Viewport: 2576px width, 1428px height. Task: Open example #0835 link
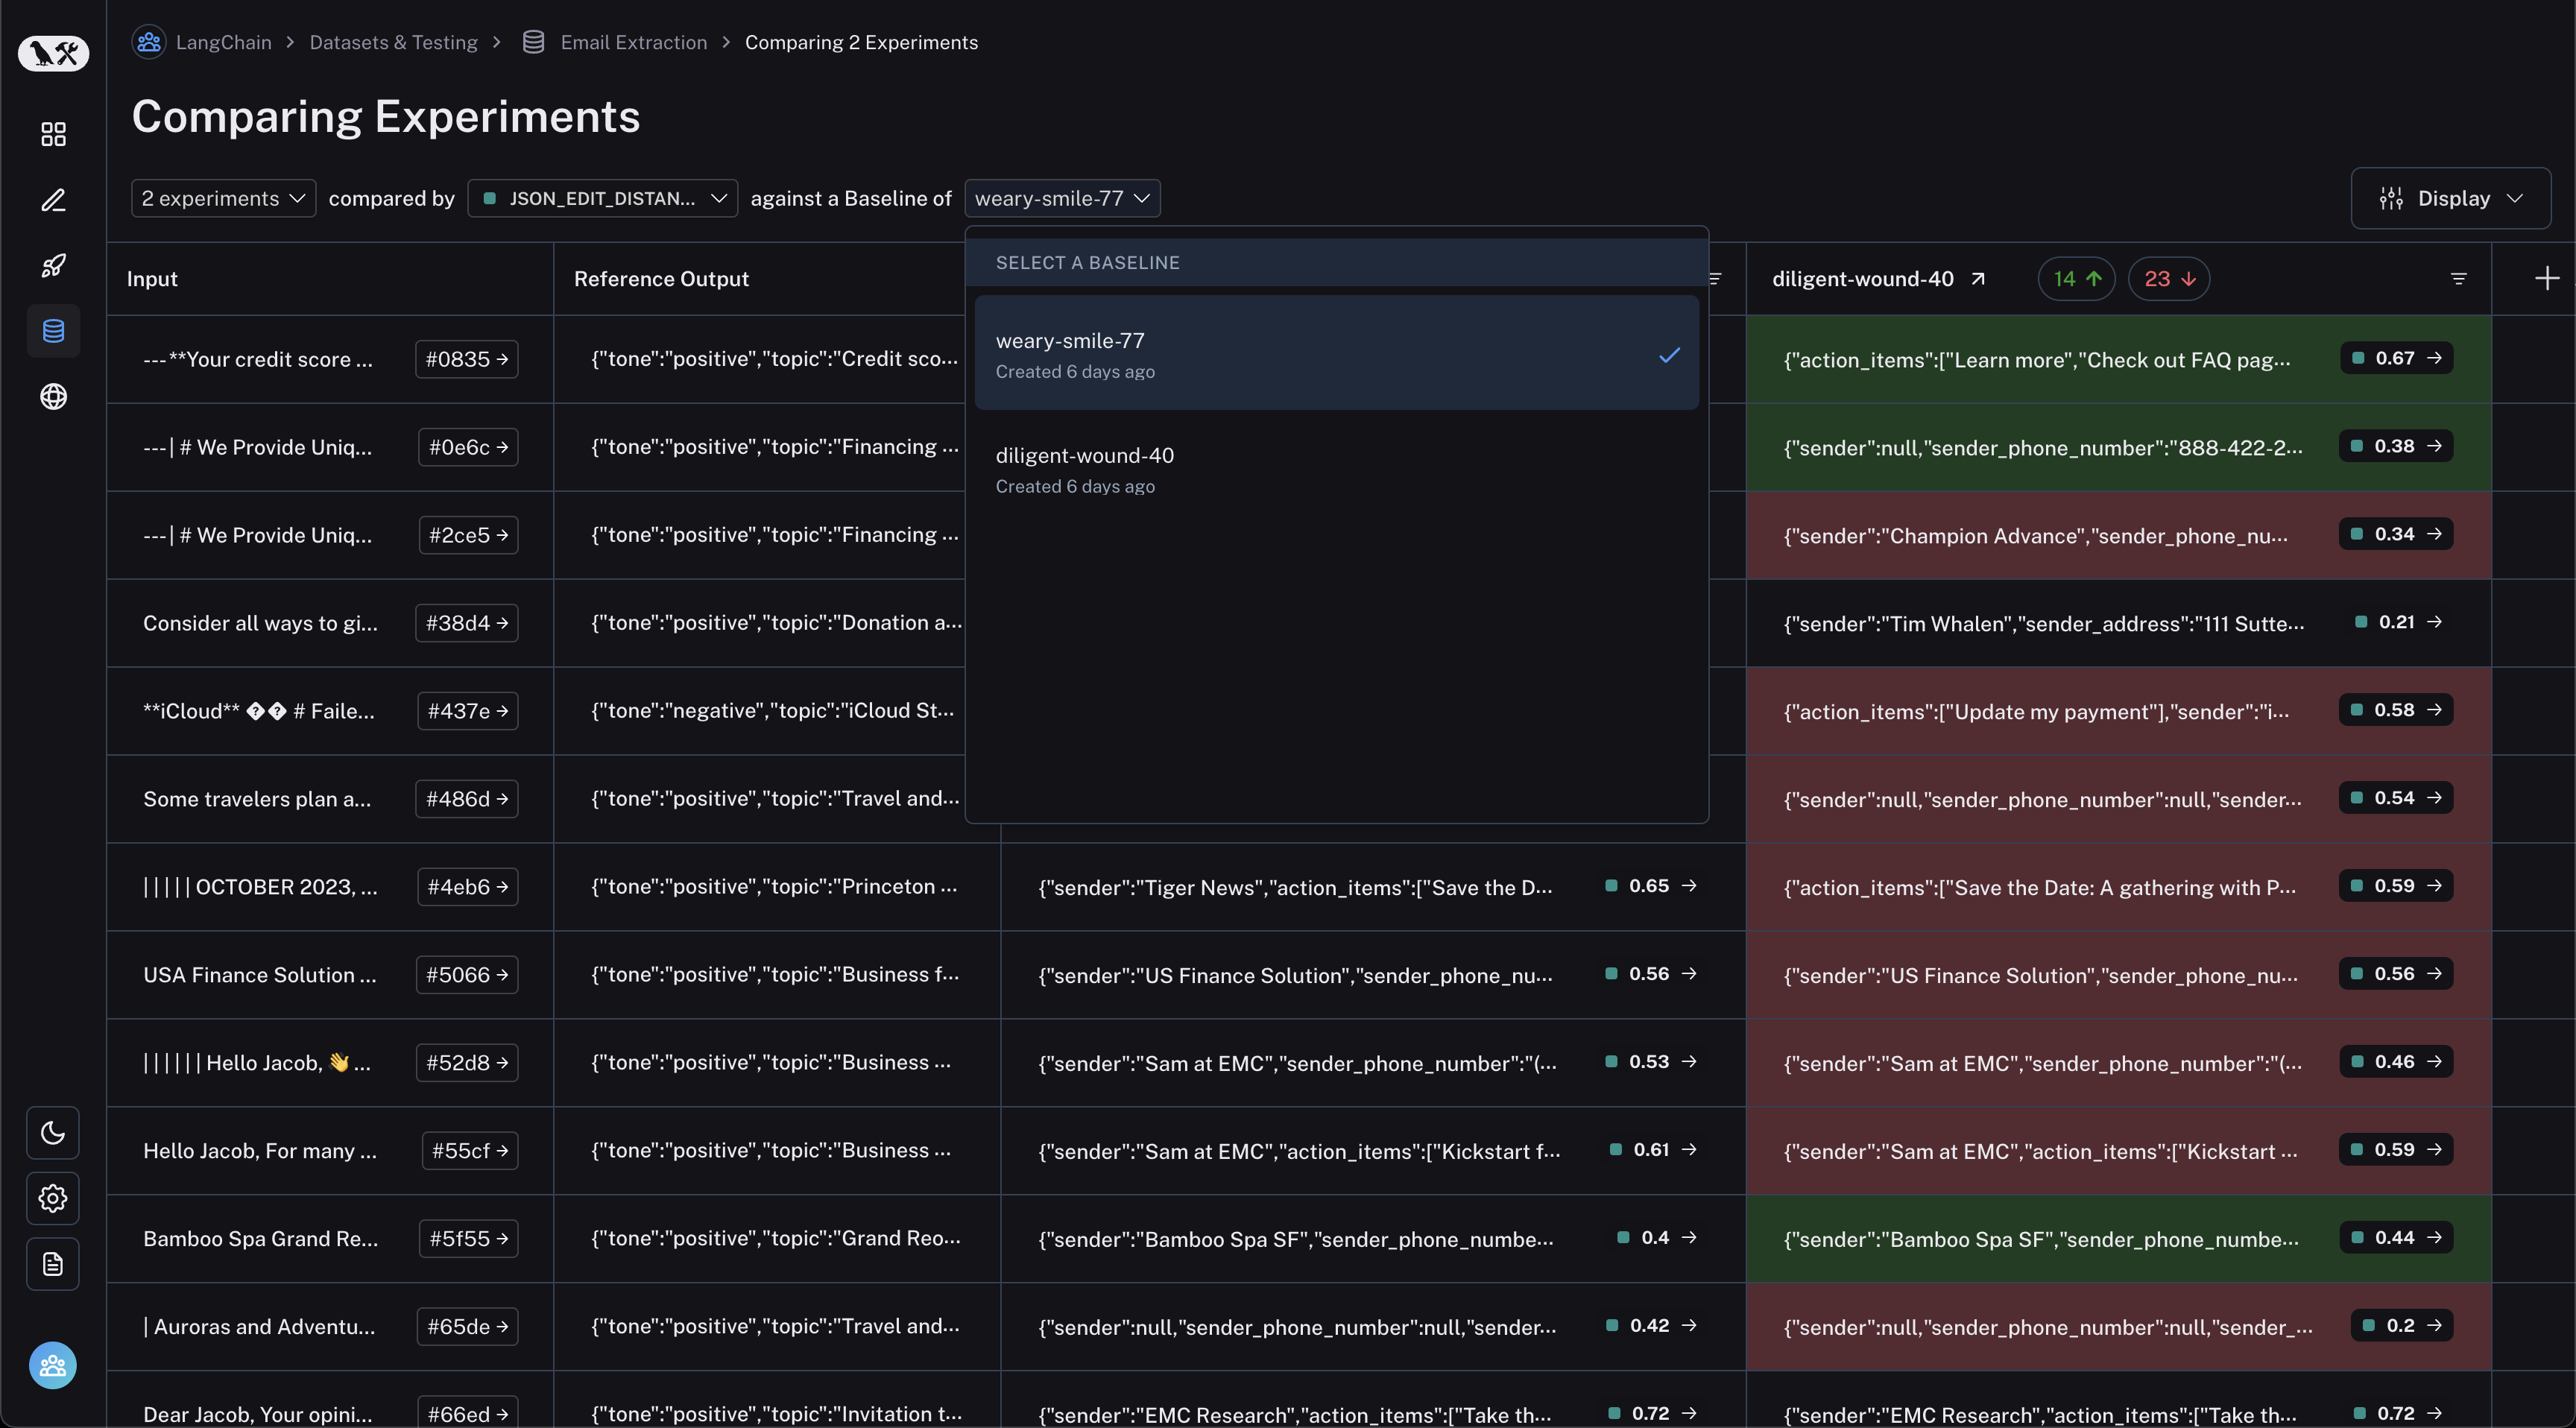click(x=466, y=359)
